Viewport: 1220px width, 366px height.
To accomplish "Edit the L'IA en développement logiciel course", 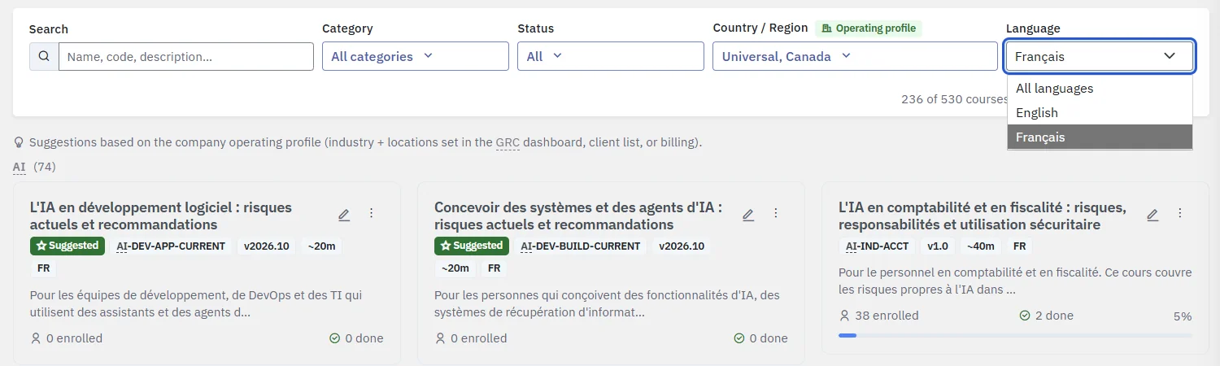I will click(344, 215).
